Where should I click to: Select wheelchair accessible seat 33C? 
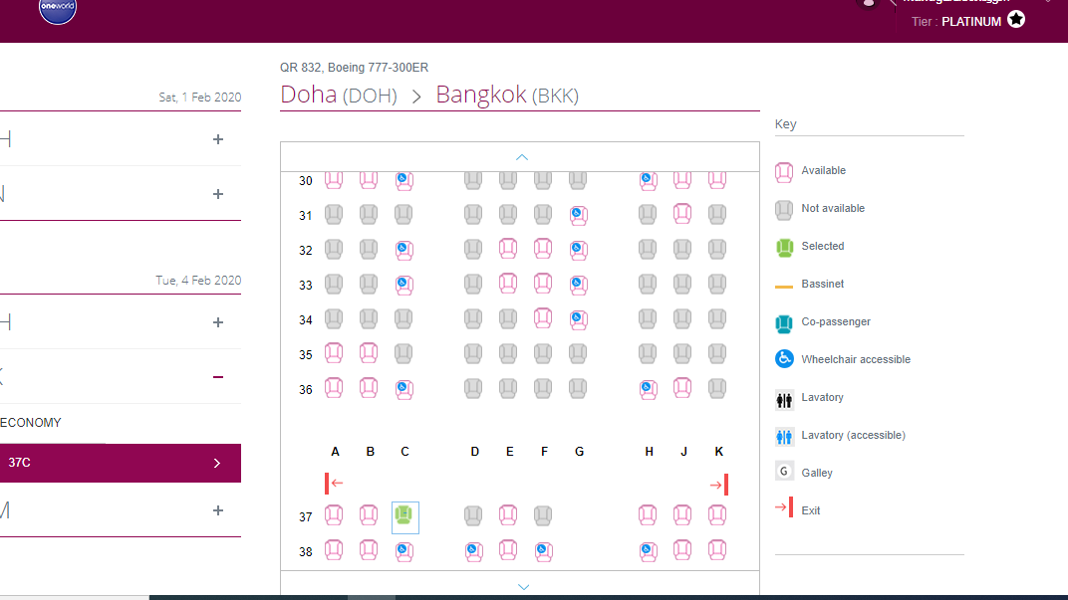[x=403, y=285]
